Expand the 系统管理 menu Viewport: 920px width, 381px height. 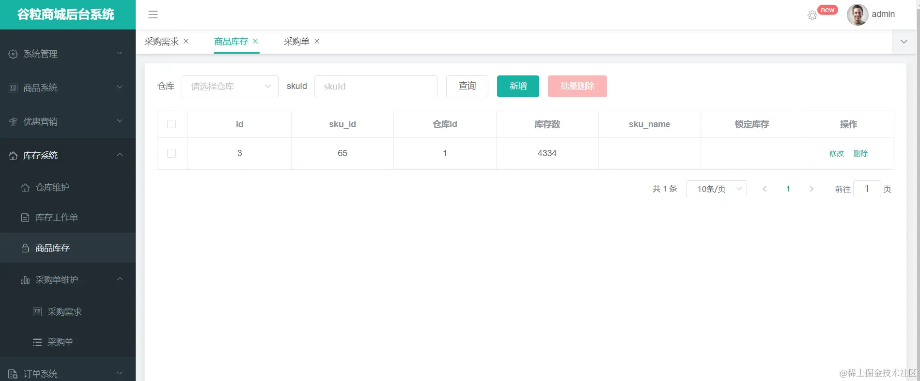click(120, 53)
